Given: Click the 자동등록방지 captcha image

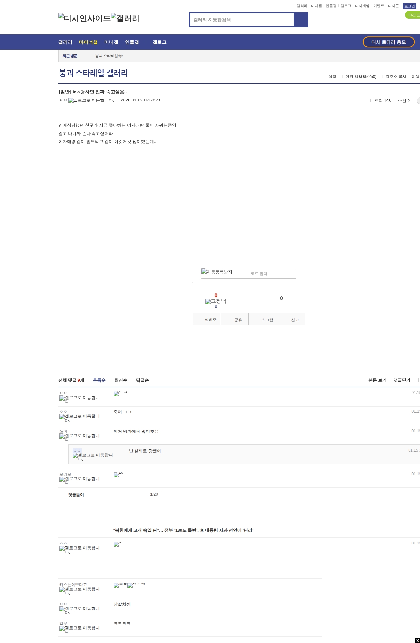Looking at the screenshot, I should point(217,272).
